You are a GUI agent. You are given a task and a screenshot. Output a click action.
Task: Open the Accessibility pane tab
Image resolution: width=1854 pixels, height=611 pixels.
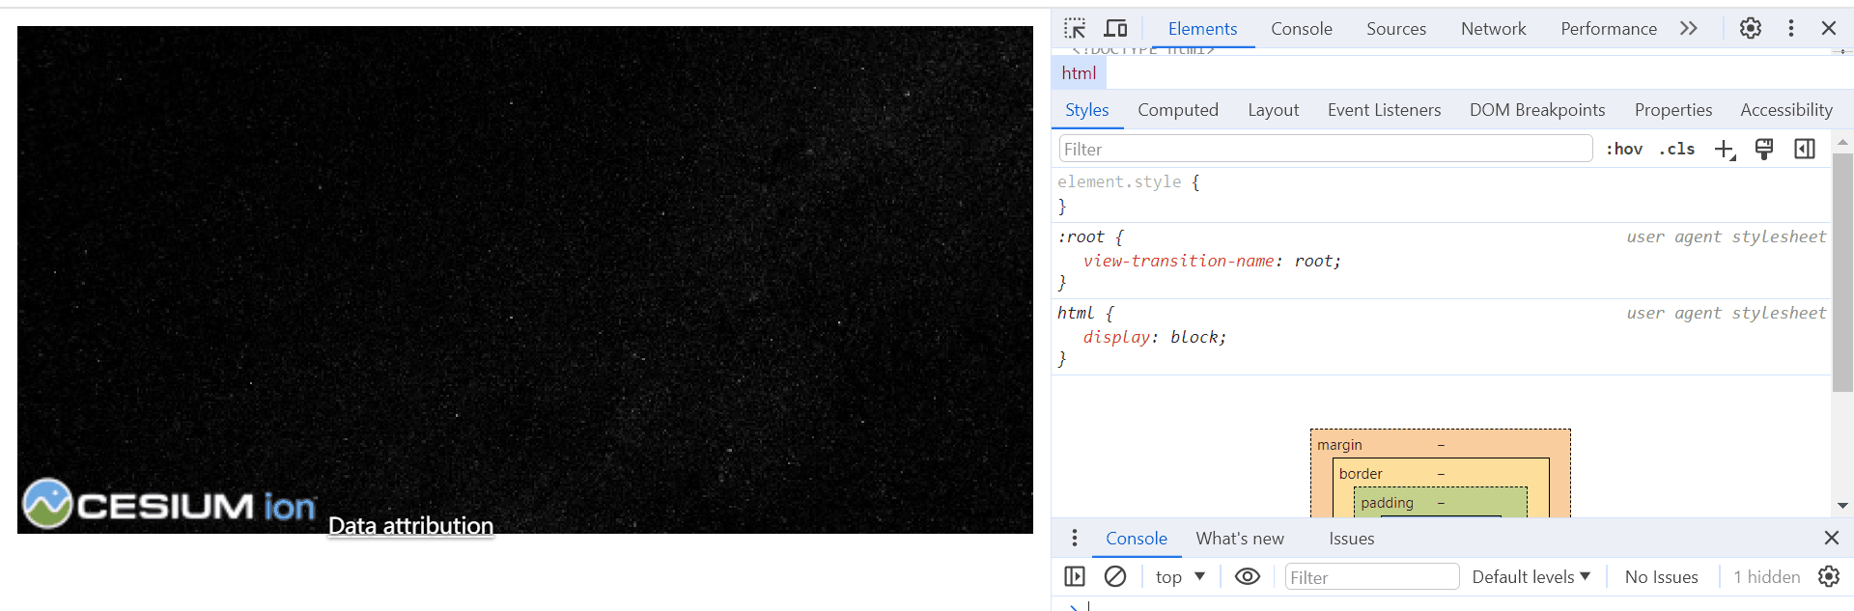pos(1786,110)
